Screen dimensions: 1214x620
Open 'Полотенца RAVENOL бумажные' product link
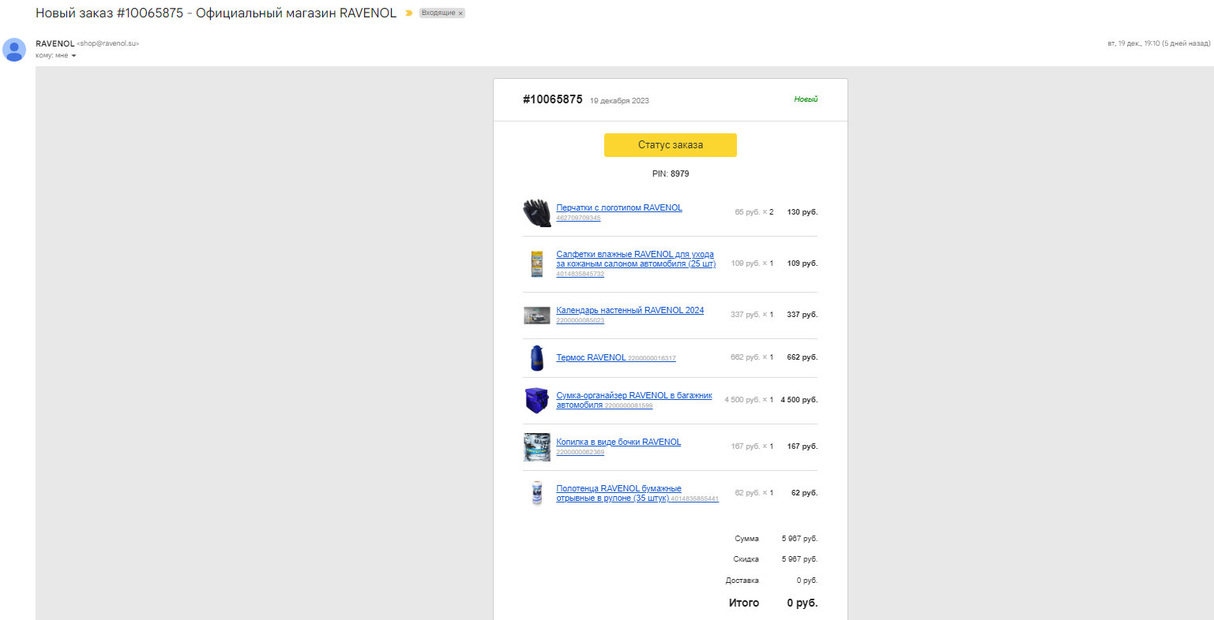pos(618,488)
